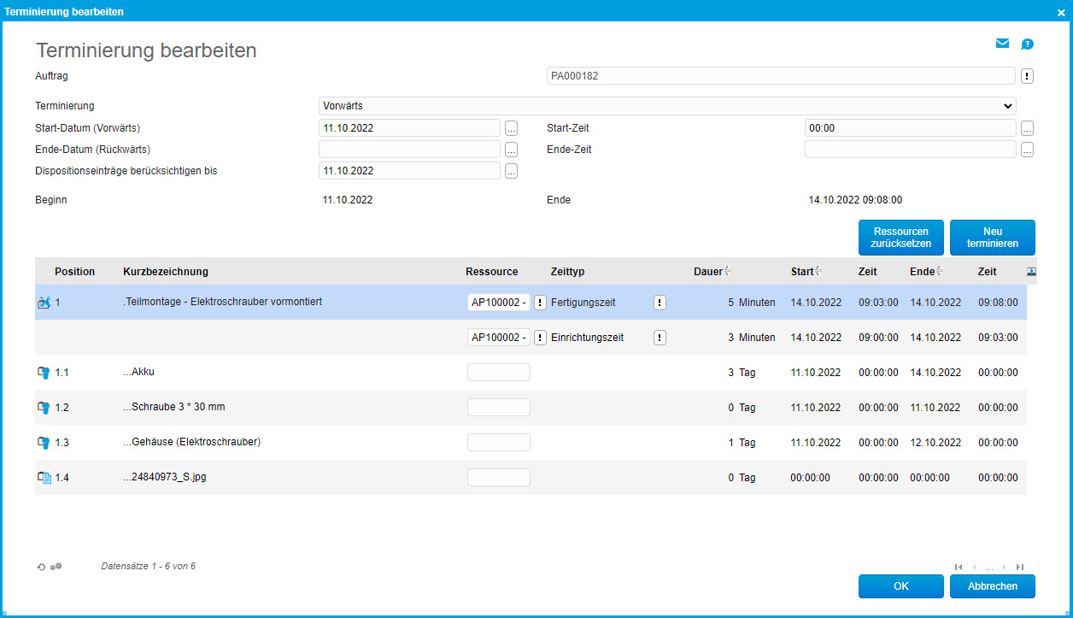Click Ressourcen zurücksetzen button

(900, 238)
